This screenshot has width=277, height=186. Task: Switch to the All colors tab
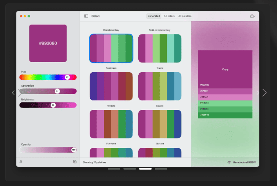(x=169, y=16)
